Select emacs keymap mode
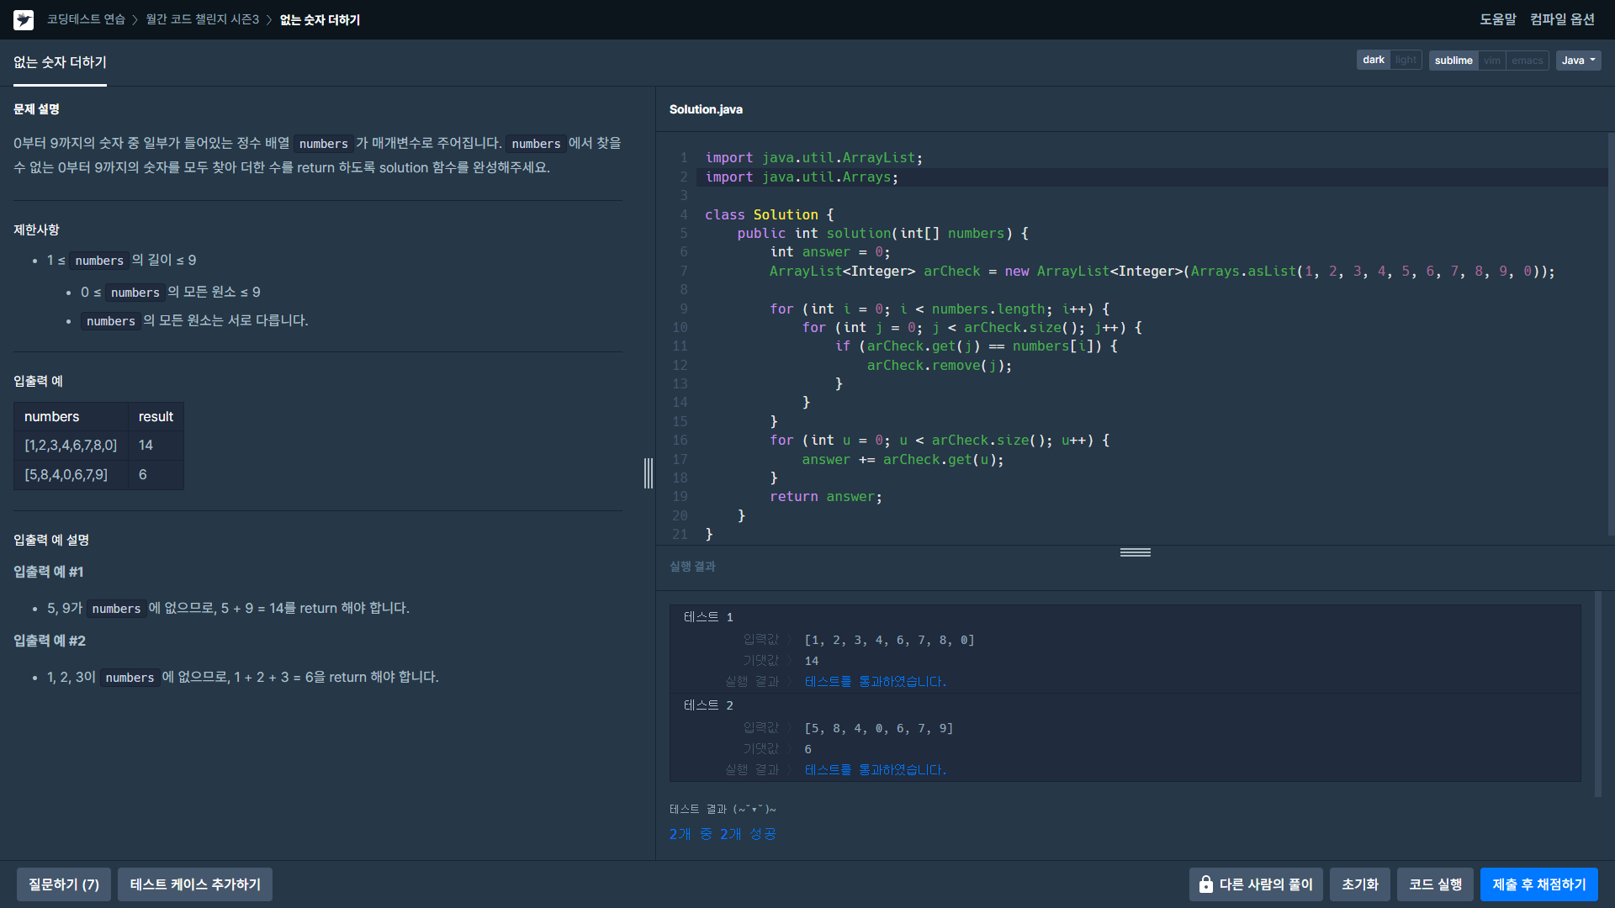Image resolution: width=1615 pixels, height=908 pixels. tap(1527, 61)
